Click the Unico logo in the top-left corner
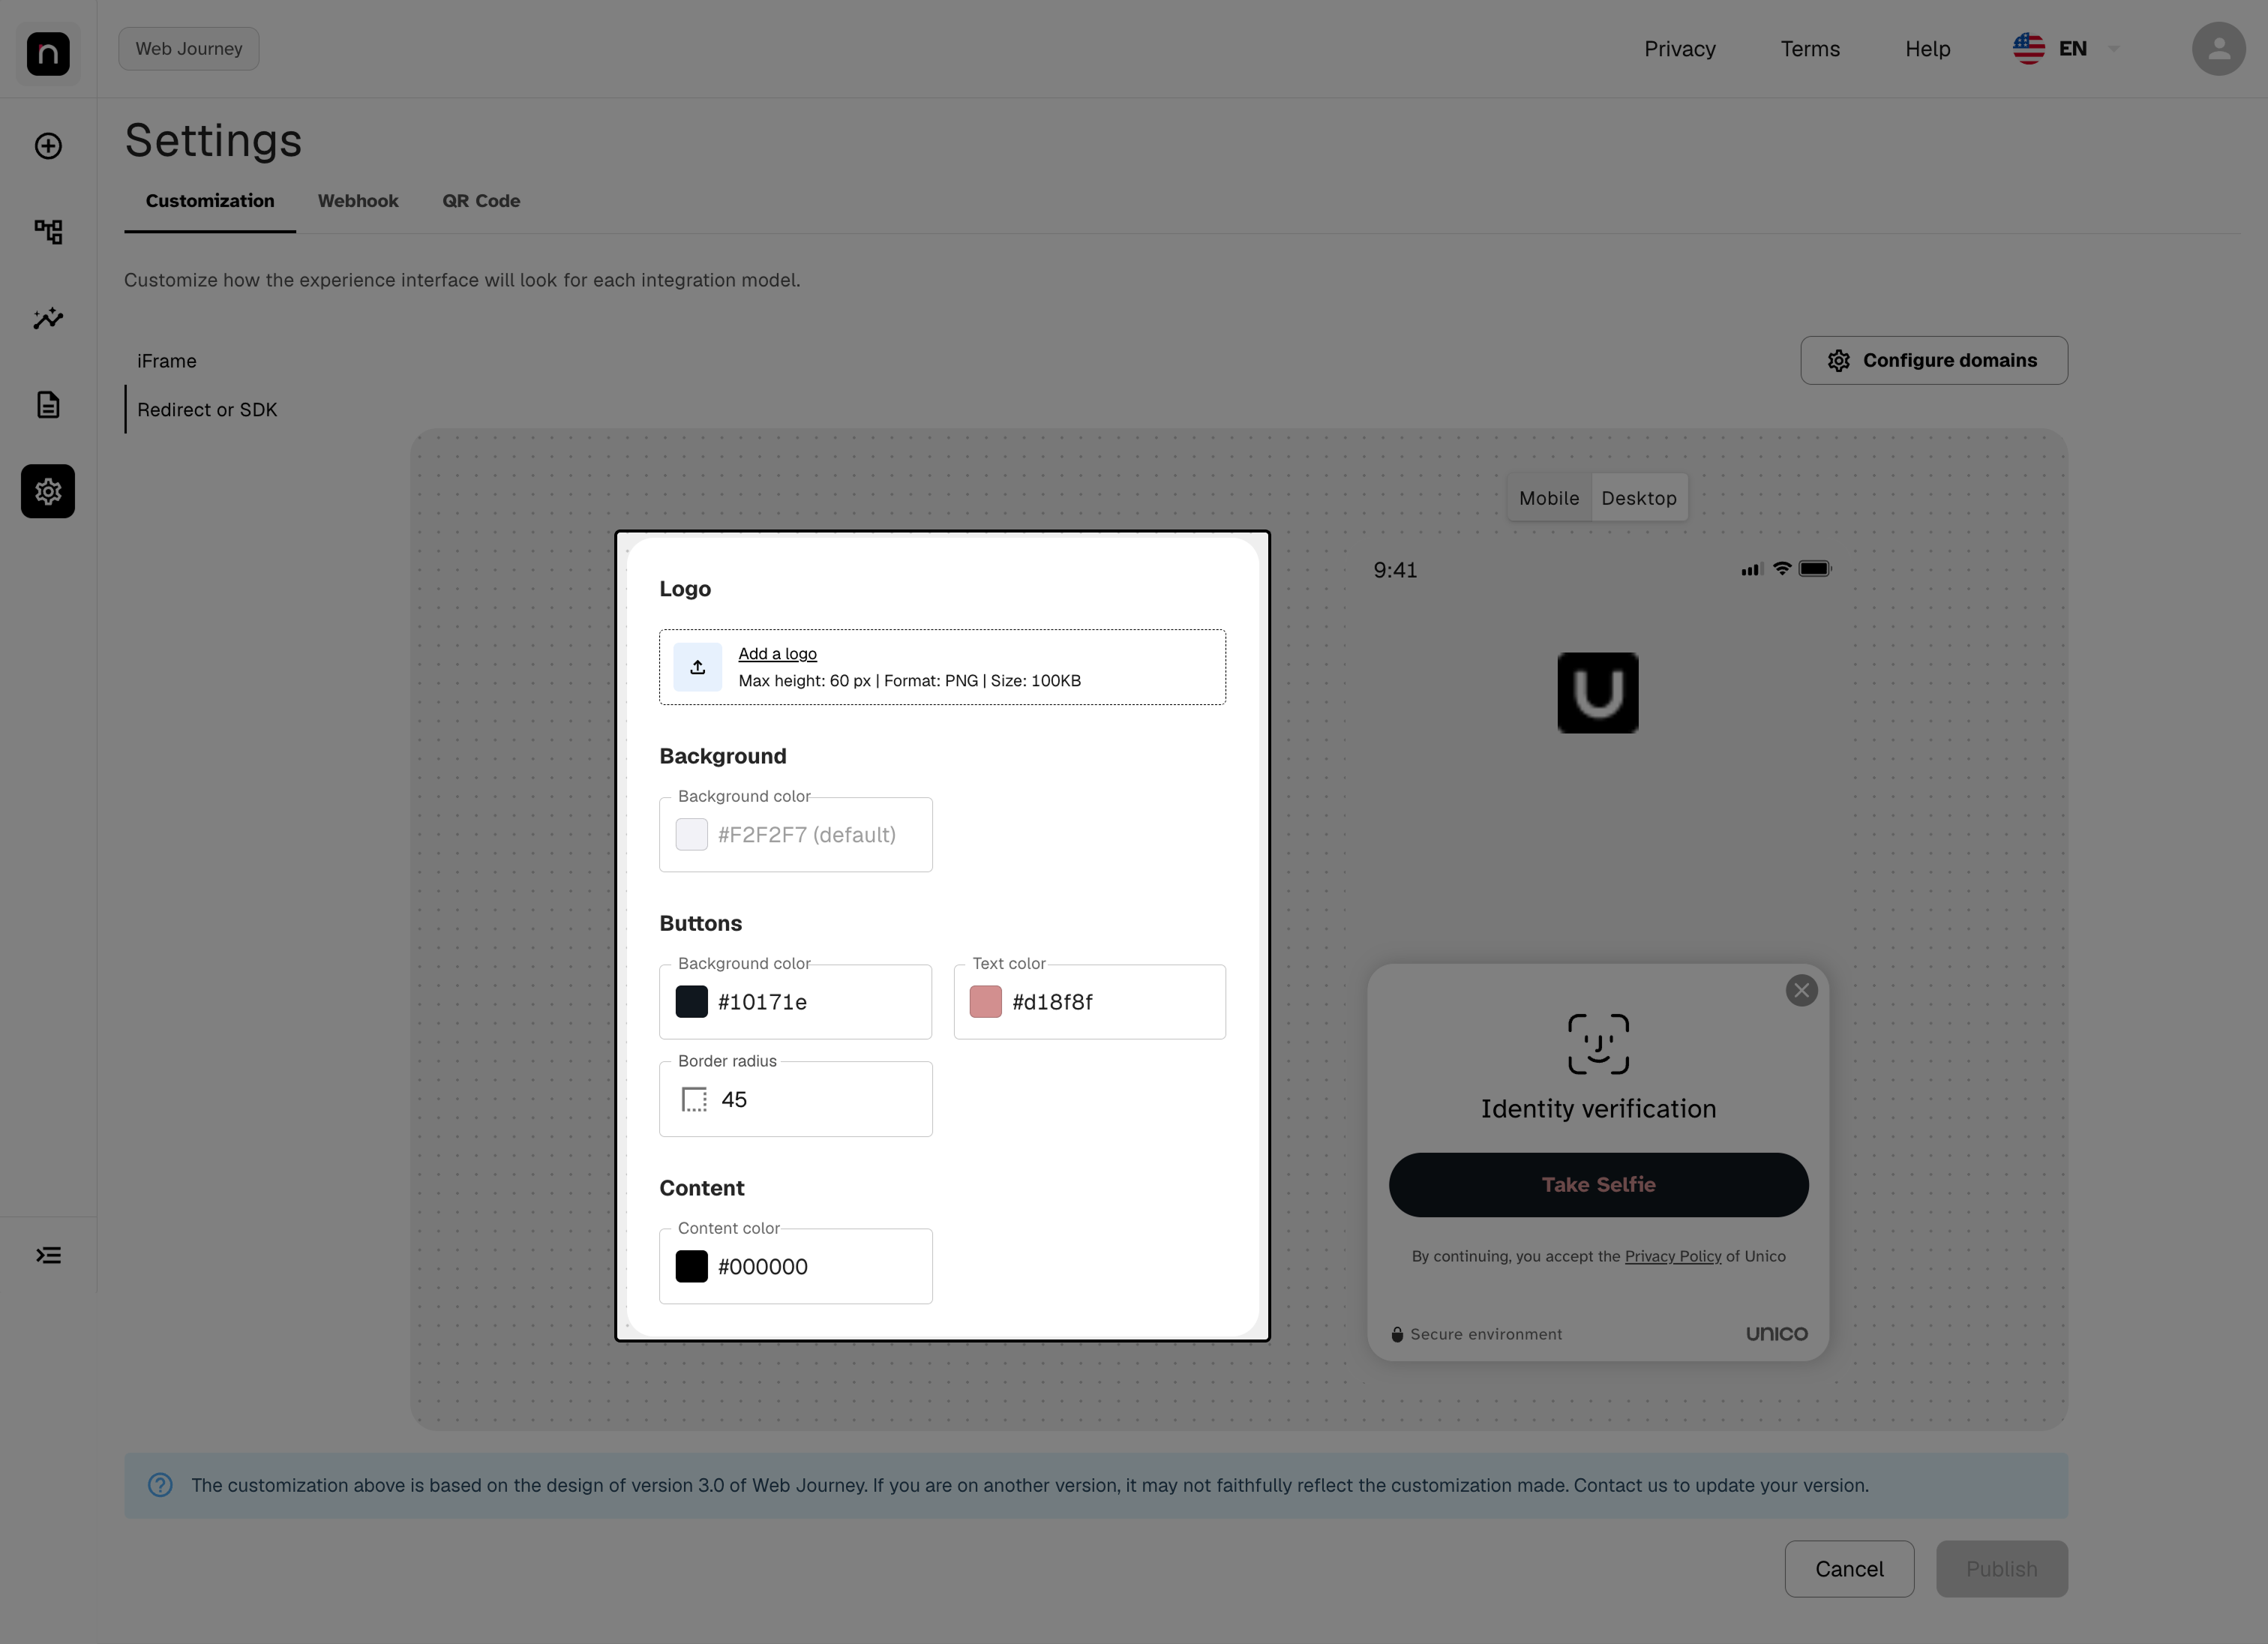Viewport: 2268px width, 1644px height. (48, 53)
